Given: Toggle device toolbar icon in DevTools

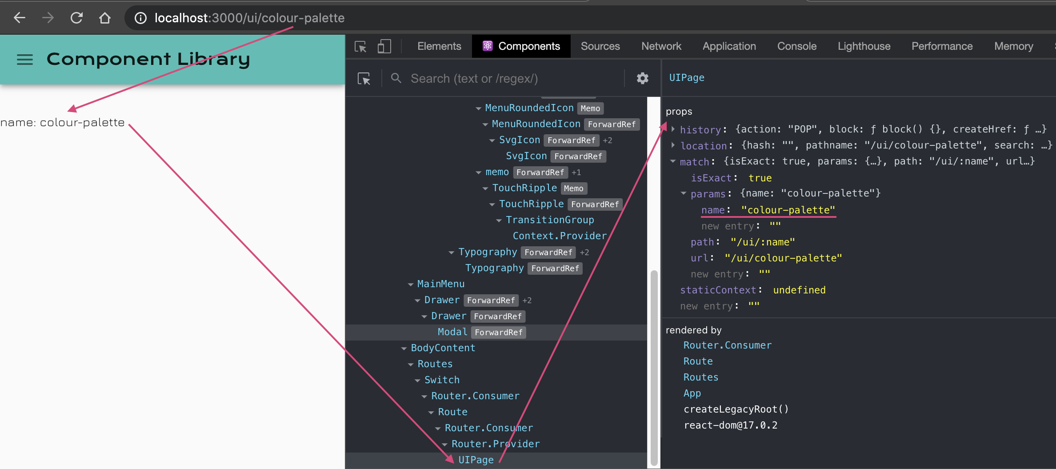Looking at the screenshot, I should click(384, 46).
